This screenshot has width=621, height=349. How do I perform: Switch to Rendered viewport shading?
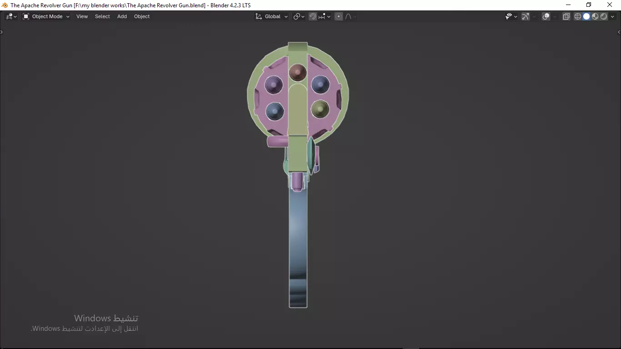pyautogui.click(x=604, y=16)
